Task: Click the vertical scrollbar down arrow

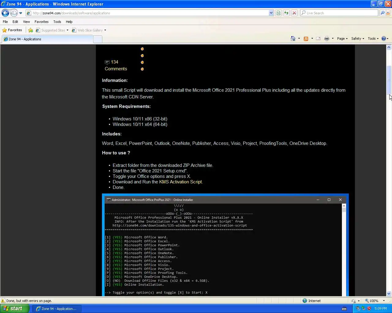Action: pyautogui.click(x=389, y=293)
